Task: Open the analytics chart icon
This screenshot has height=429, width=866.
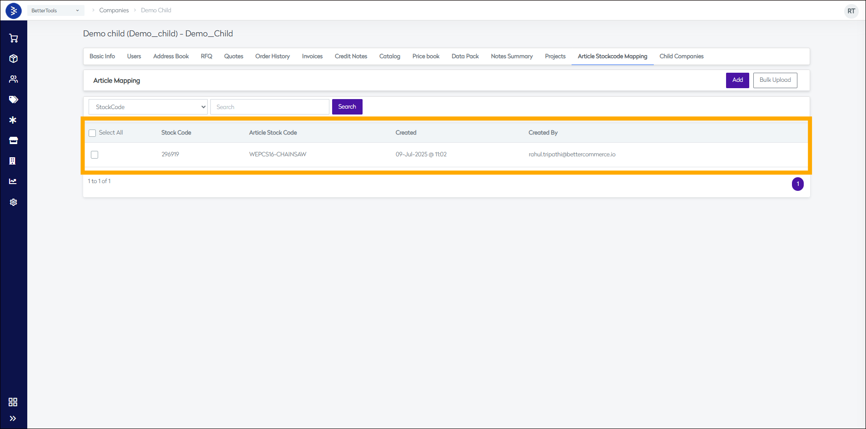Action: (13, 181)
